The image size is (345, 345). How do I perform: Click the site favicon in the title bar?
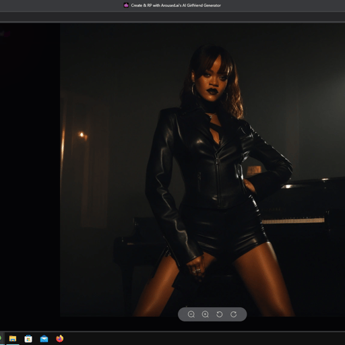click(x=126, y=5)
